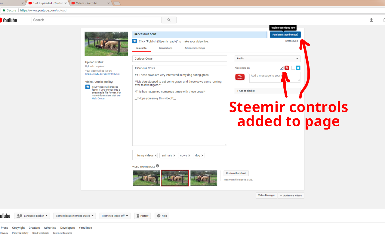Viewport: 385px width, 241px height.
Task: Click the YouTube search field
Action: point(97,20)
